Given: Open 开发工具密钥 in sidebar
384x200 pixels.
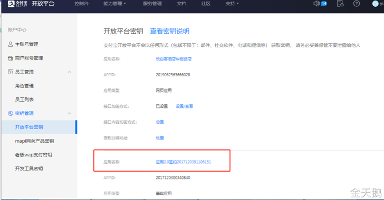Looking at the screenshot, I should (x=29, y=168).
